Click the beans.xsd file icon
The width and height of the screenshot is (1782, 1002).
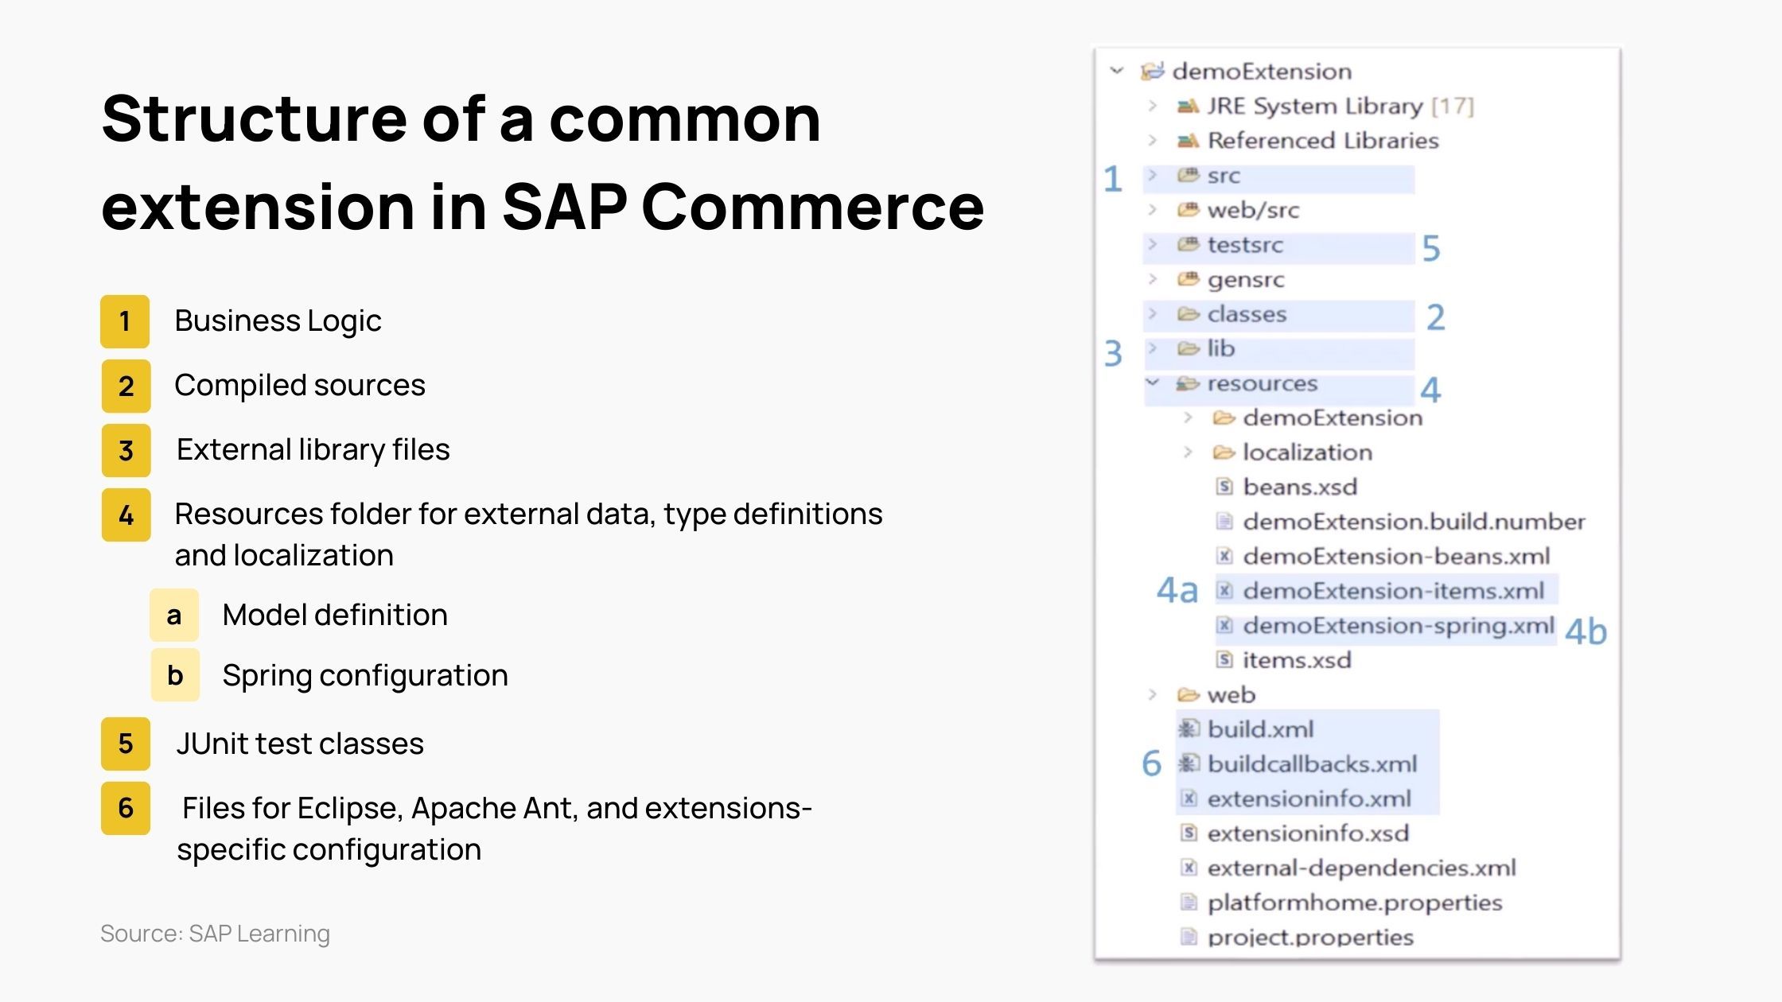1225,487
